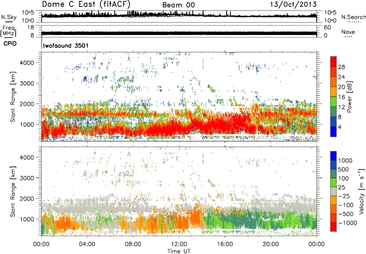This screenshot has width=366, height=254.
Task: Click the '16' power colorbar tick
Action: click(x=341, y=97)
